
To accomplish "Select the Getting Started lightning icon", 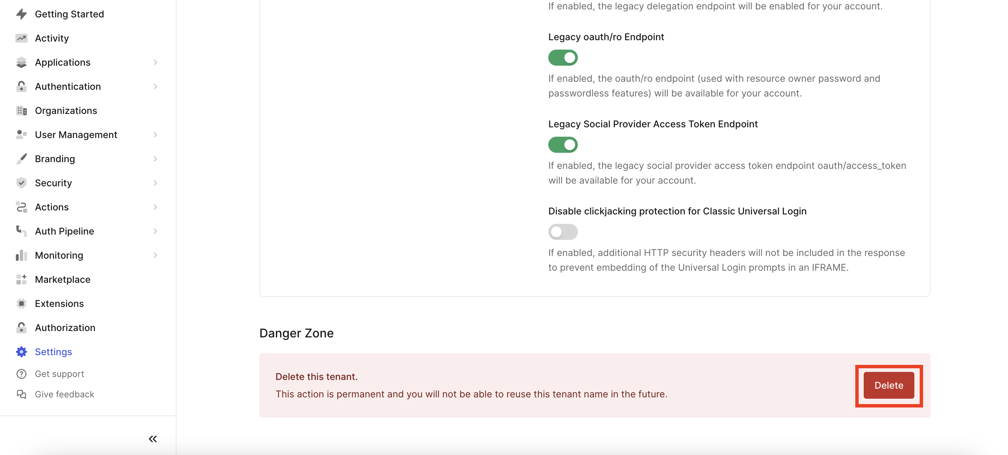I will [x=21, y=14].
